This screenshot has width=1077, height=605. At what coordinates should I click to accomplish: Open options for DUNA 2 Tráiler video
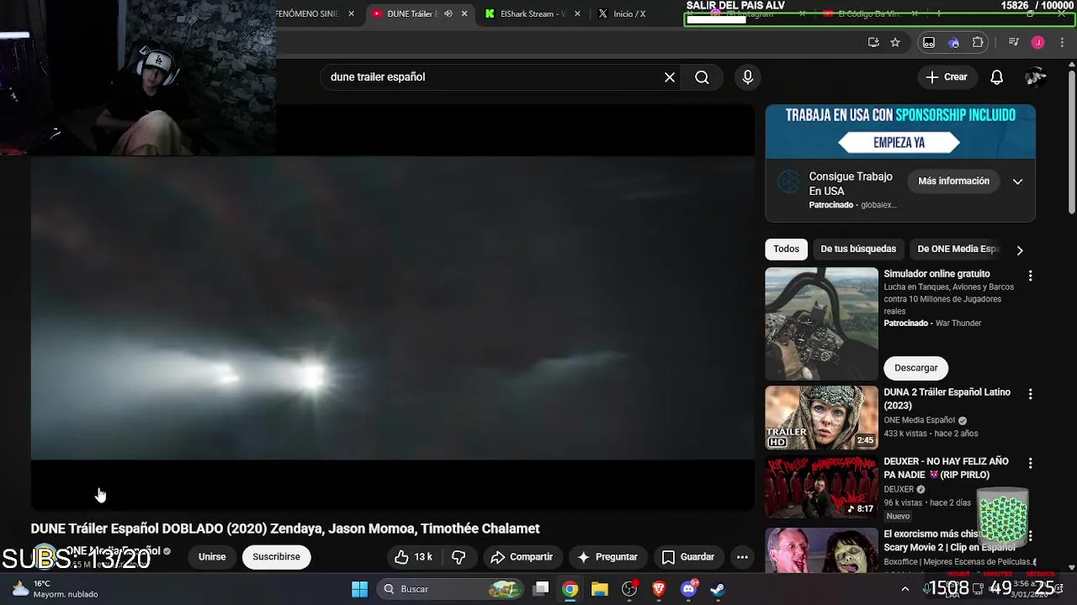tap(1030, 394)
